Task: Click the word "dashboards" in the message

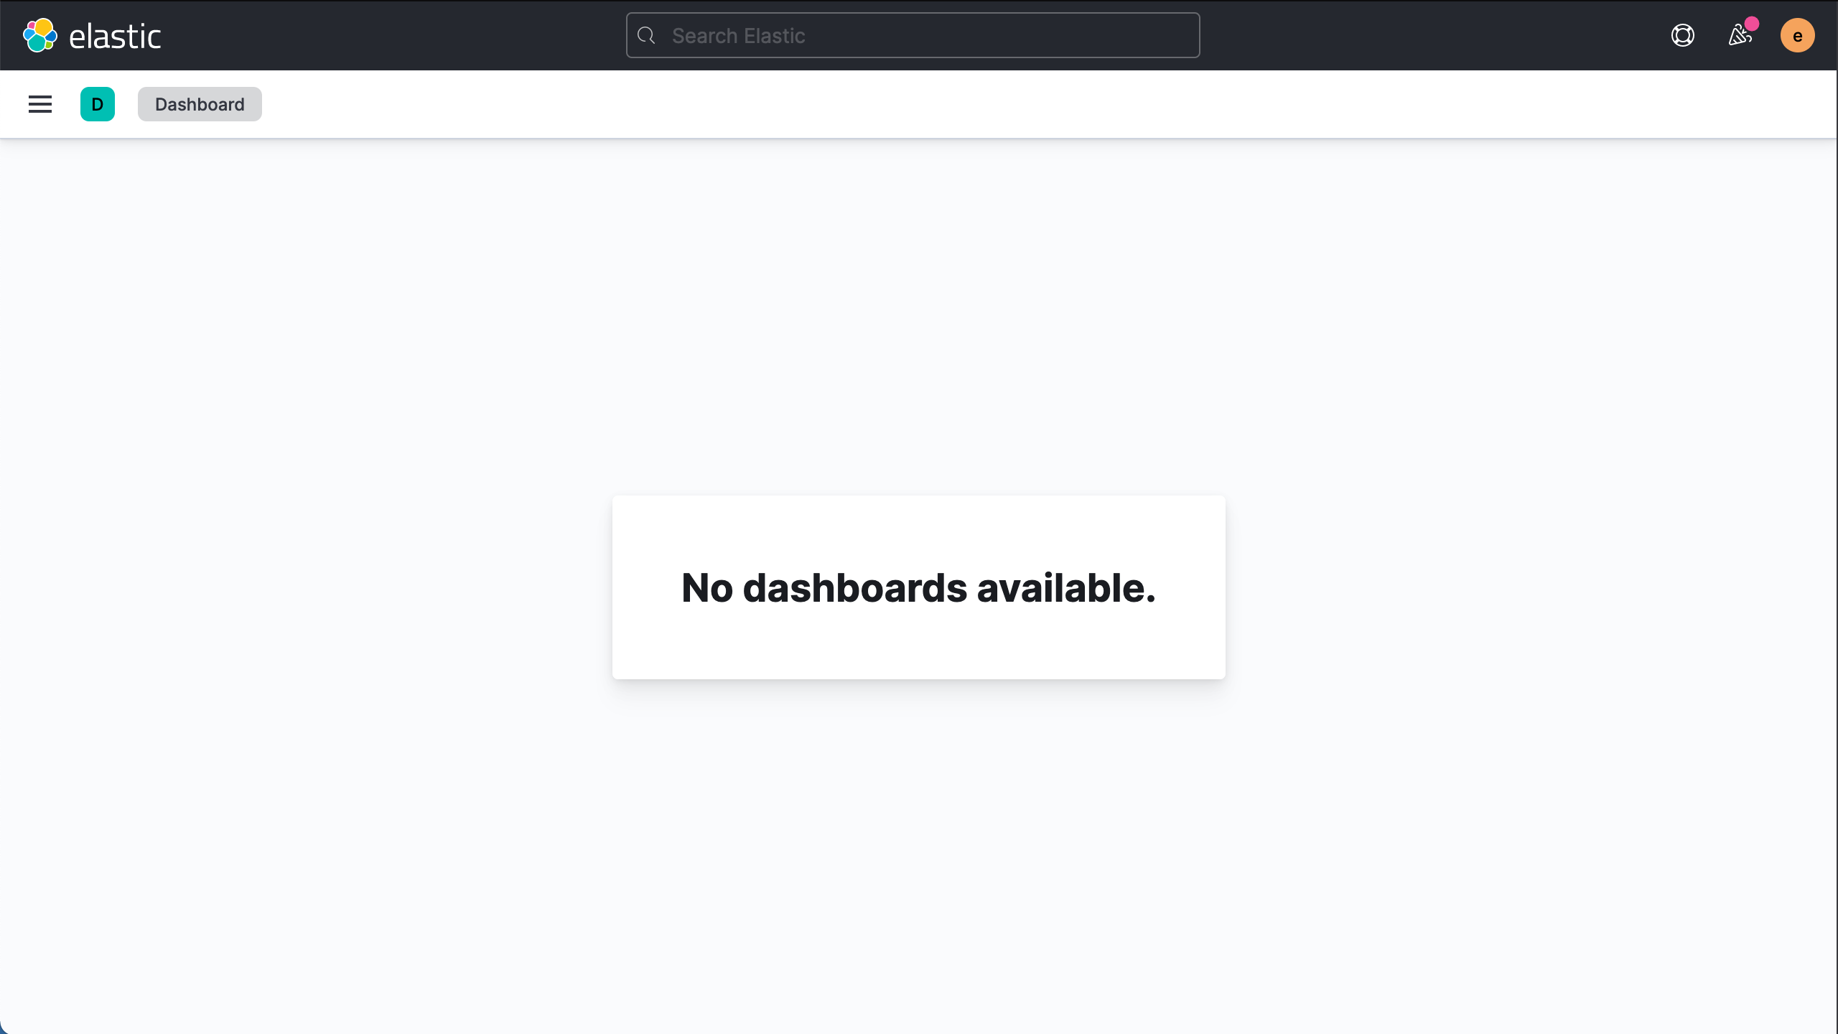Action: (x=855, y=587)
